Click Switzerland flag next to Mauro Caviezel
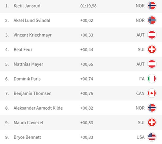Viewport: 162px width, 144px height. click(x=152, y=122)
